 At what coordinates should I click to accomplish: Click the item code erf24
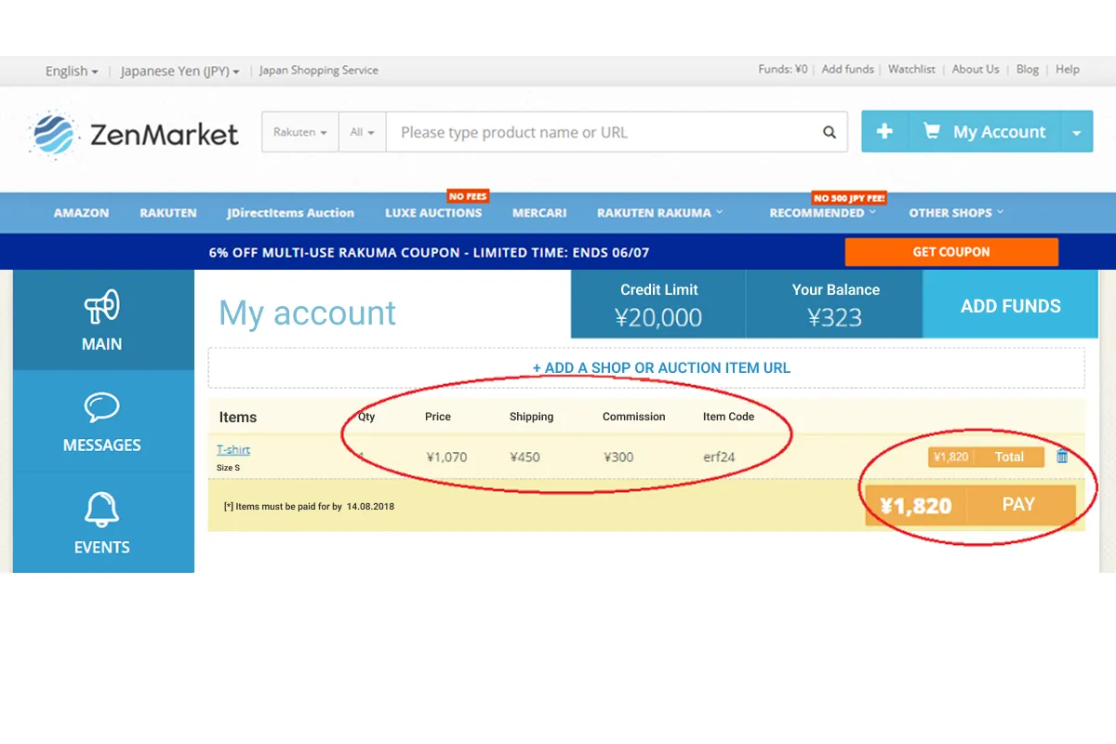click(719, 457)
